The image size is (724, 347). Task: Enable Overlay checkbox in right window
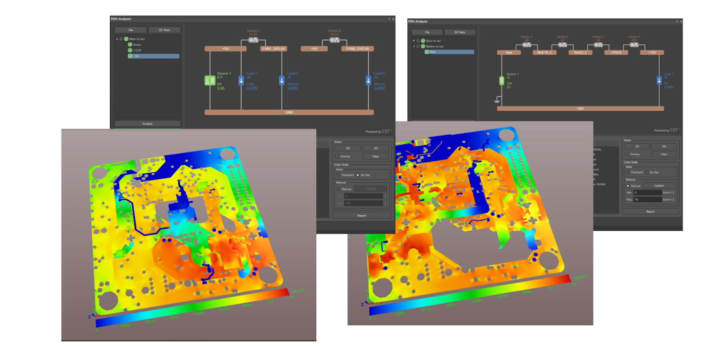pos(627,154)
